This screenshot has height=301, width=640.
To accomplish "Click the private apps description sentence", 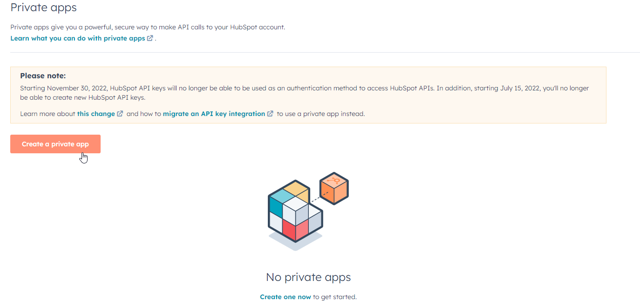I will (148, 27).
